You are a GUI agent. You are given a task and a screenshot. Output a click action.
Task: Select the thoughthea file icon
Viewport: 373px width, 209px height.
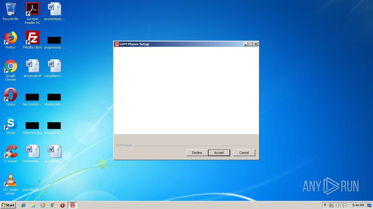(54, 128)
